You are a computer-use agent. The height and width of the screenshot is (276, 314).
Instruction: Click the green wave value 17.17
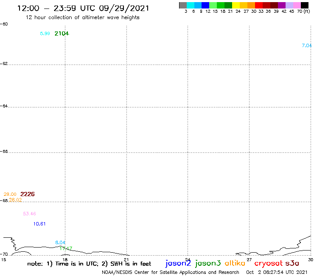(66, 248)
